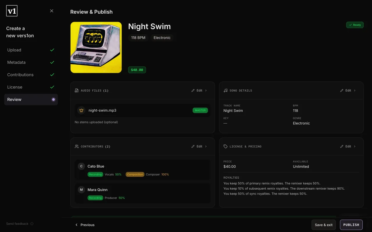Click the Electronic genre chip

(x=162, y=38)
